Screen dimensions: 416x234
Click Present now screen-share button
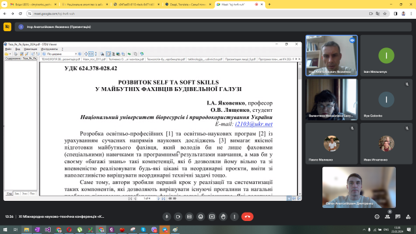pyautogui.click(x=212, y=216)
